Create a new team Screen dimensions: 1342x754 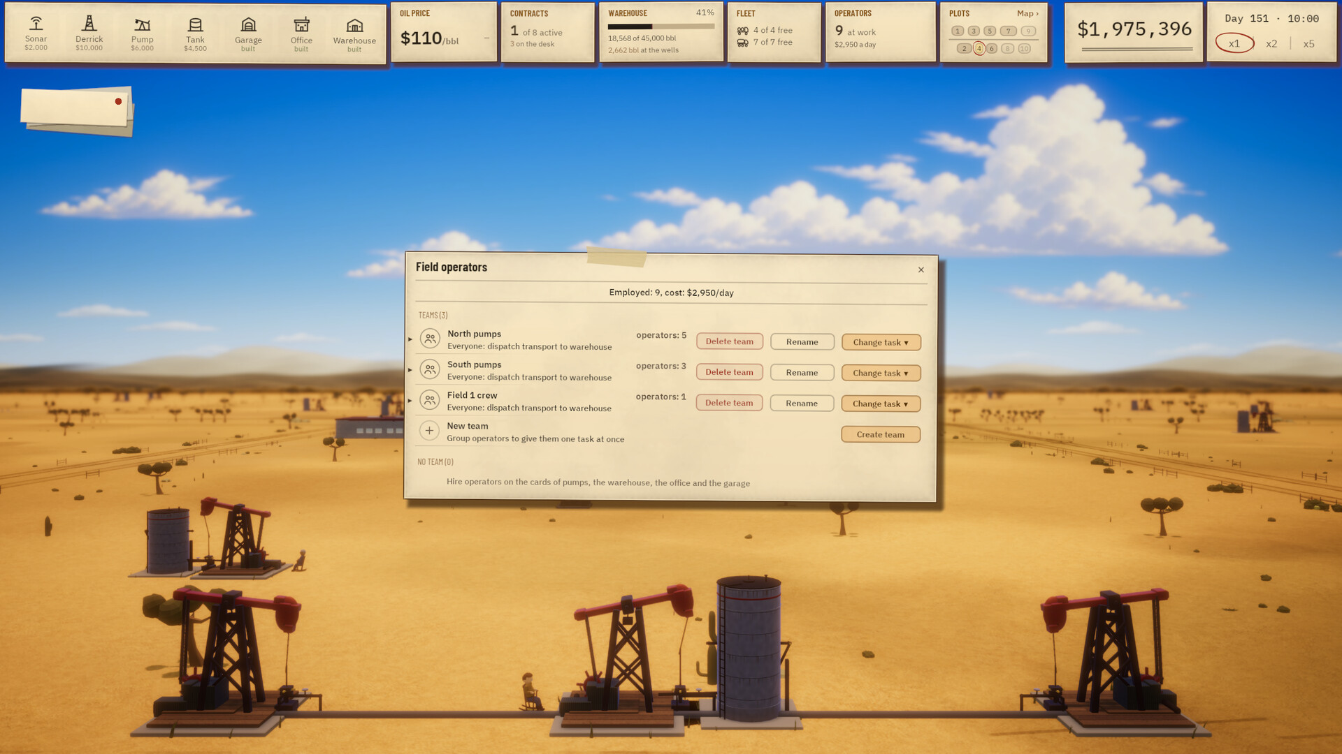pos(881,434)
